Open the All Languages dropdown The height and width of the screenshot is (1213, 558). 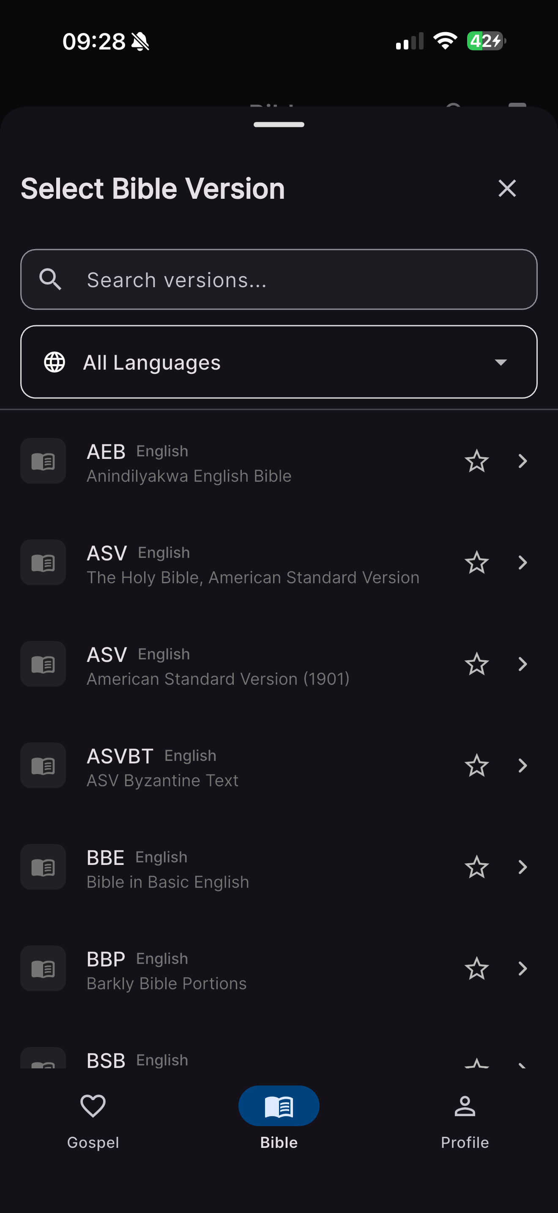click(x=501, y=362)
